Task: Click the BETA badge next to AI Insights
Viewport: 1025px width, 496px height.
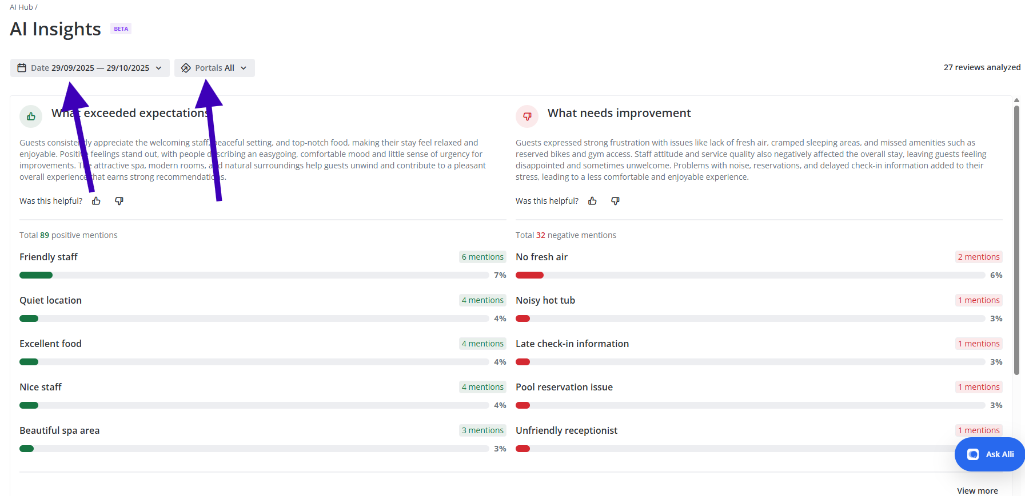Action: click(x=121, y=29)
